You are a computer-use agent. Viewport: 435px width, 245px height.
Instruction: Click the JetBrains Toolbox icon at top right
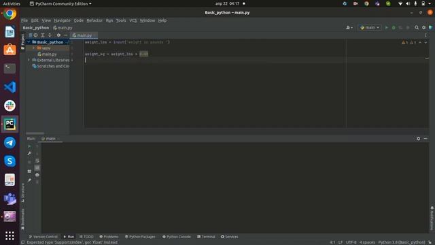pos(430,27)
